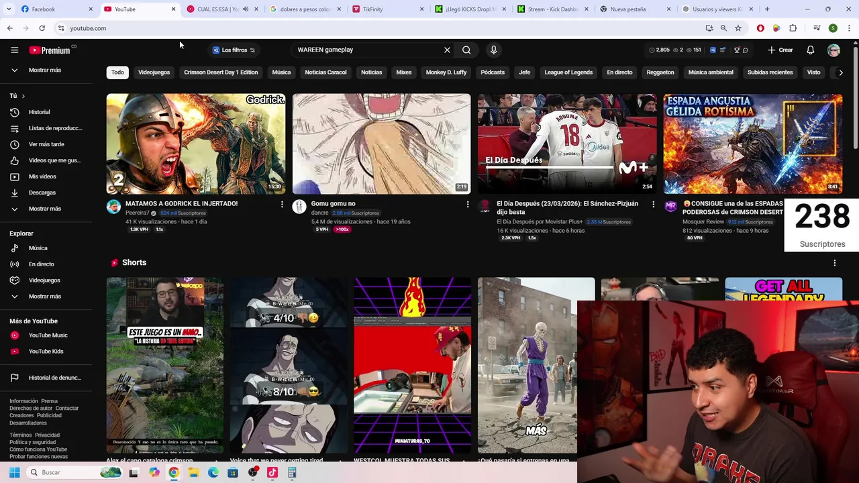Toggle the Los filtros extension button
The width and height of the screenshot is (859, 483).
click(x=234, y=50)
